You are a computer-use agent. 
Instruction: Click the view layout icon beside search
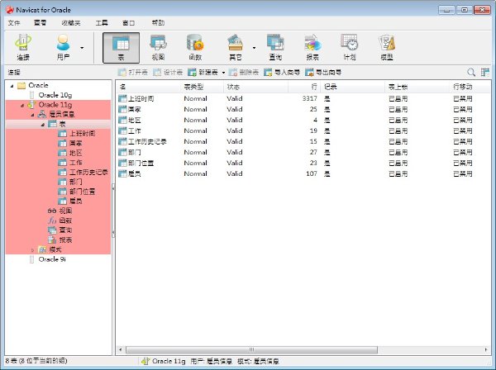tap(485, 73)
